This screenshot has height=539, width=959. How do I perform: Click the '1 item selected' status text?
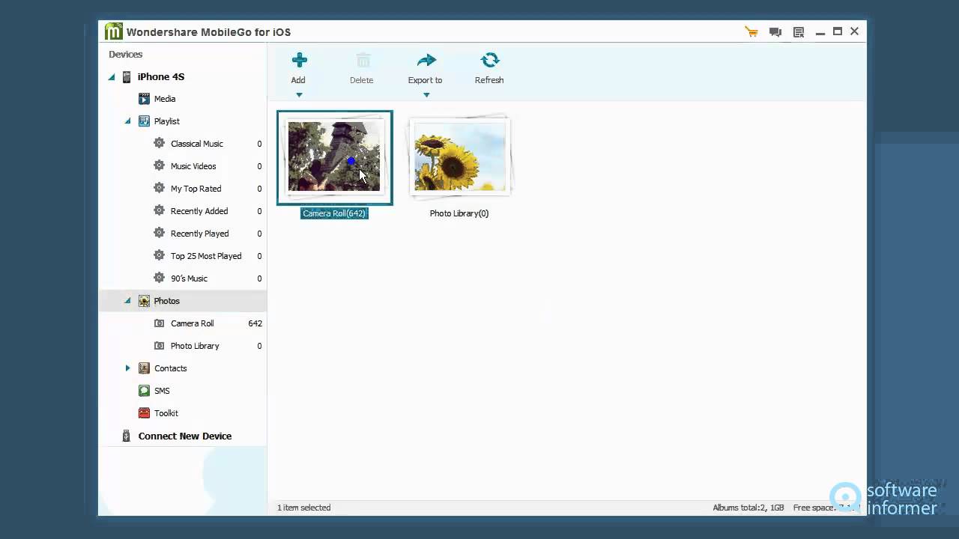tap(304, 508)
